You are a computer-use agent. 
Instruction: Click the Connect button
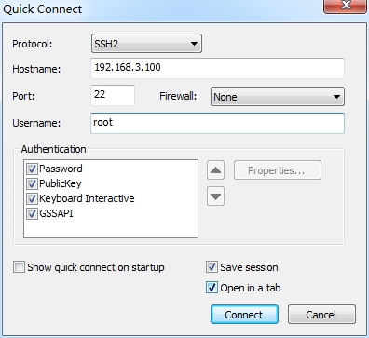[x=244, y=315]
